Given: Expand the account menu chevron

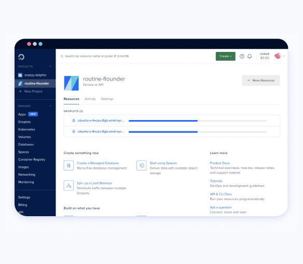Looking at the screenshot, I should pyautogui.click(x=284, y=56).
